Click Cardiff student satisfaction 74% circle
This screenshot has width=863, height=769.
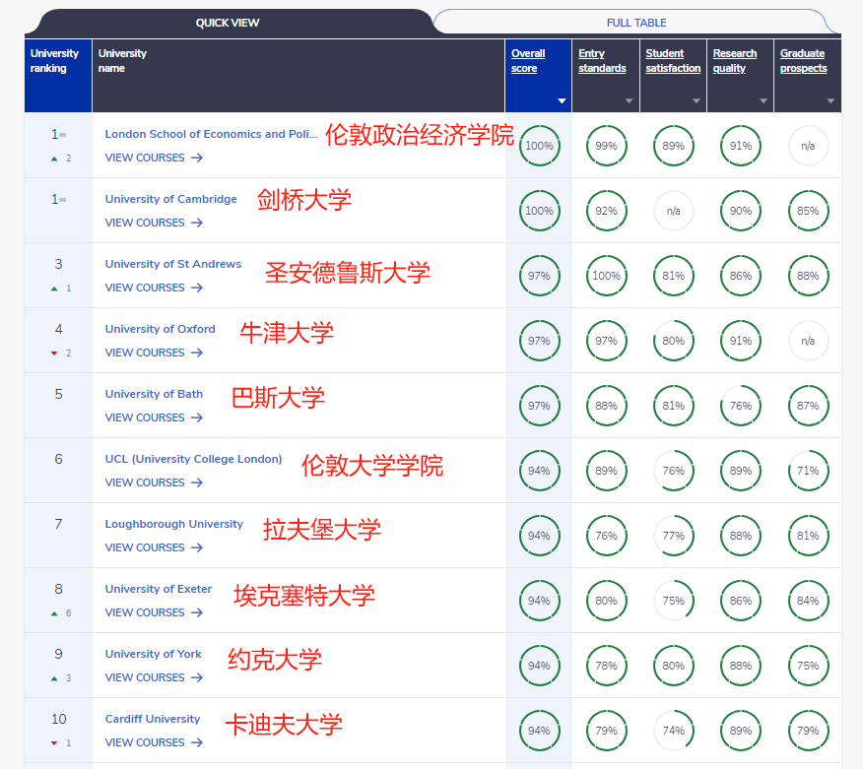674,731
